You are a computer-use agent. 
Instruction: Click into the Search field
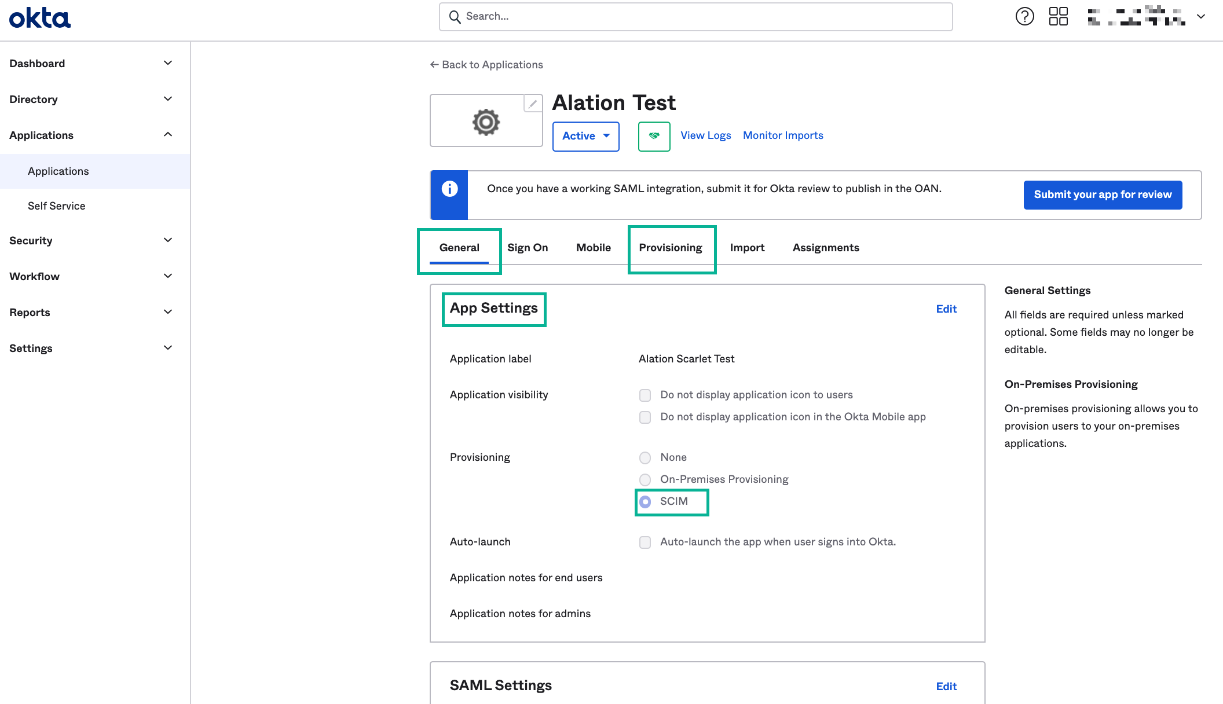click(695, 17)
